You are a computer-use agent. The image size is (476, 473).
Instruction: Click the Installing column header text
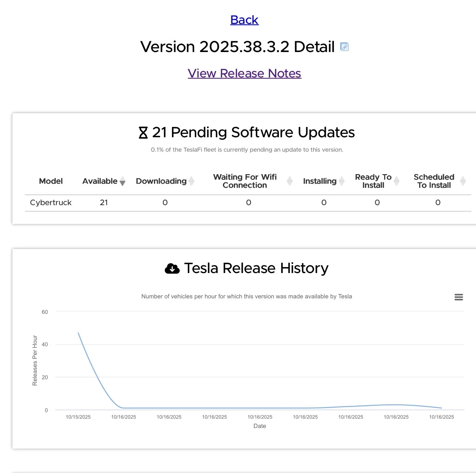320,181
